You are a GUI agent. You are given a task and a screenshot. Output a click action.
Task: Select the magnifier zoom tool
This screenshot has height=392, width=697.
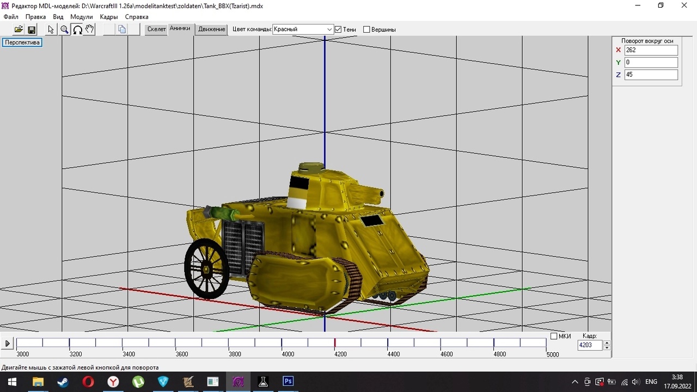(x=64, y=29)
